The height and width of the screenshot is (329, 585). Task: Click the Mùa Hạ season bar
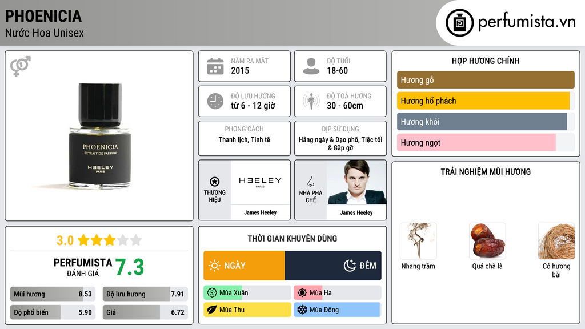point(338,293)
